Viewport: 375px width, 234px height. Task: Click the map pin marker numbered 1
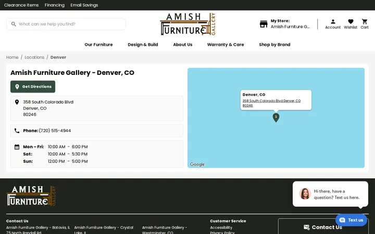pos(276,118)
